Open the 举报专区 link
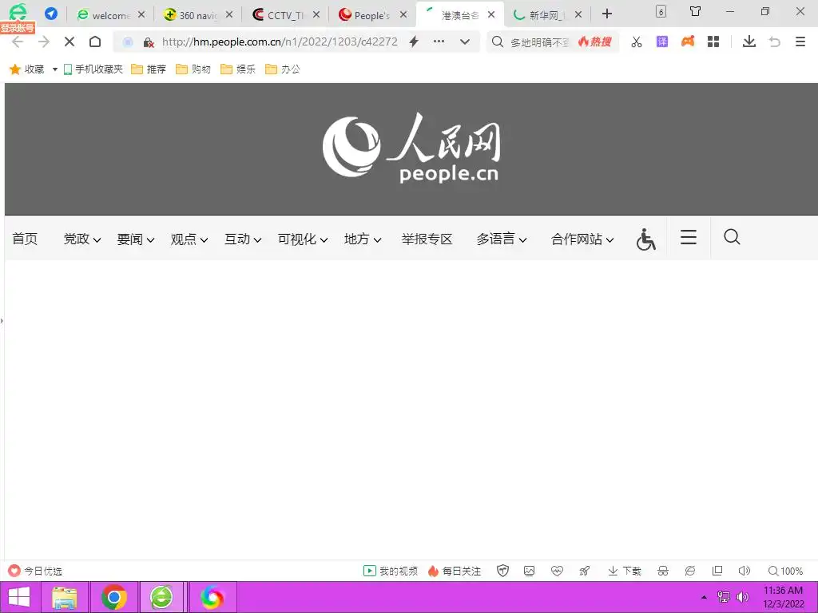Screen dimensions: 818x613 point(427,239)
